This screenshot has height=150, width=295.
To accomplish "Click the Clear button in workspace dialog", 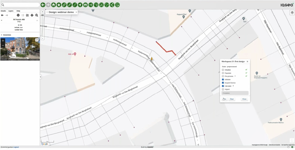I will 232,99.
